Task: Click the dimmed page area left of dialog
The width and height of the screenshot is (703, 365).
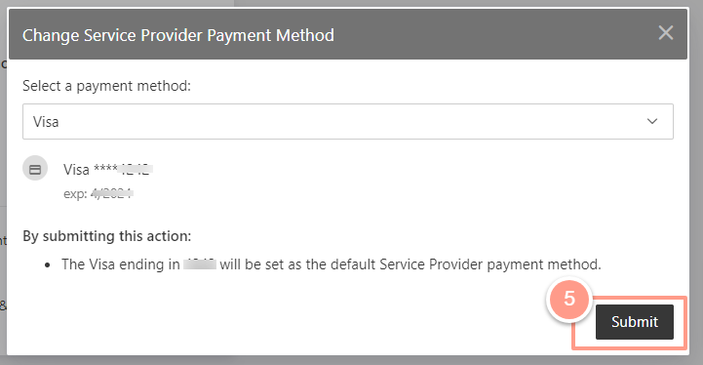Action: 3,180
